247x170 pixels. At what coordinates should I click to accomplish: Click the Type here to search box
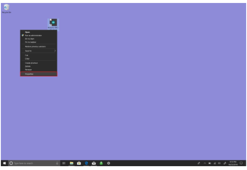tap(34, 163)
